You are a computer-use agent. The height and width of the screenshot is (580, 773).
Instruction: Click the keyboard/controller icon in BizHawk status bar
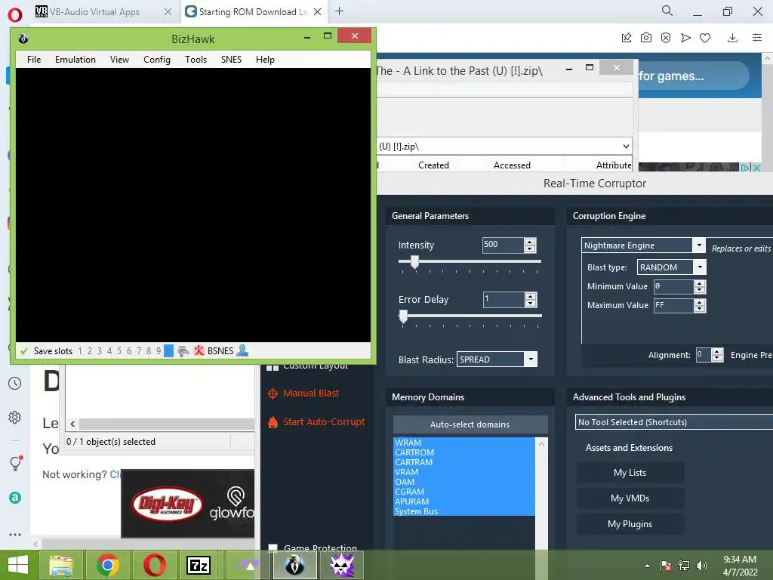183,351
